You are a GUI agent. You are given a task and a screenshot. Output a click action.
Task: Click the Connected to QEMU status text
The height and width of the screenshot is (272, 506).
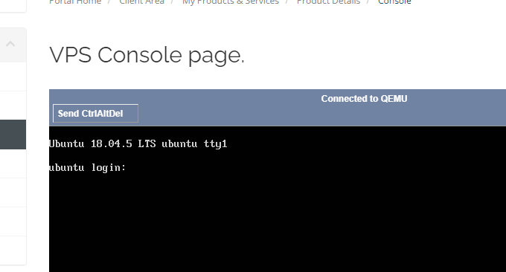pyautogui.click(x=364, y=99)
